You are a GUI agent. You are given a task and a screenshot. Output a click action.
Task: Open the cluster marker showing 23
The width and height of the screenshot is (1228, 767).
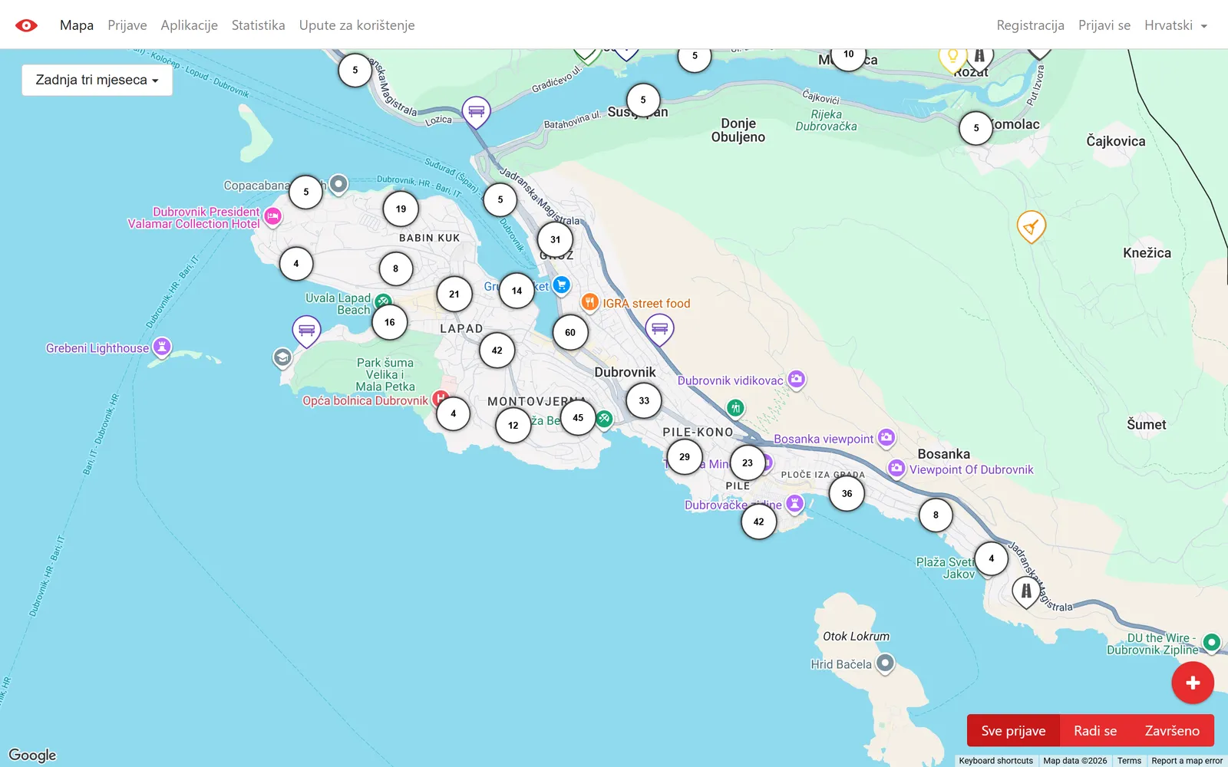point(748,463)
